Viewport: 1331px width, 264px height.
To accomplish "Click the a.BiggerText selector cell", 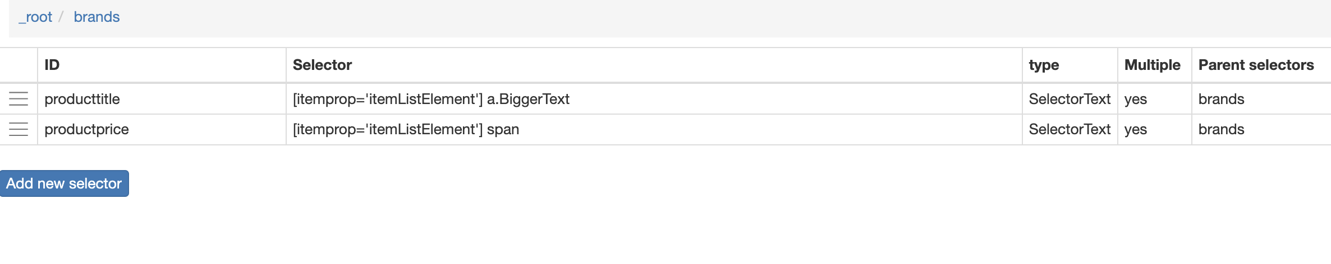I will click(x=654, y=99).
